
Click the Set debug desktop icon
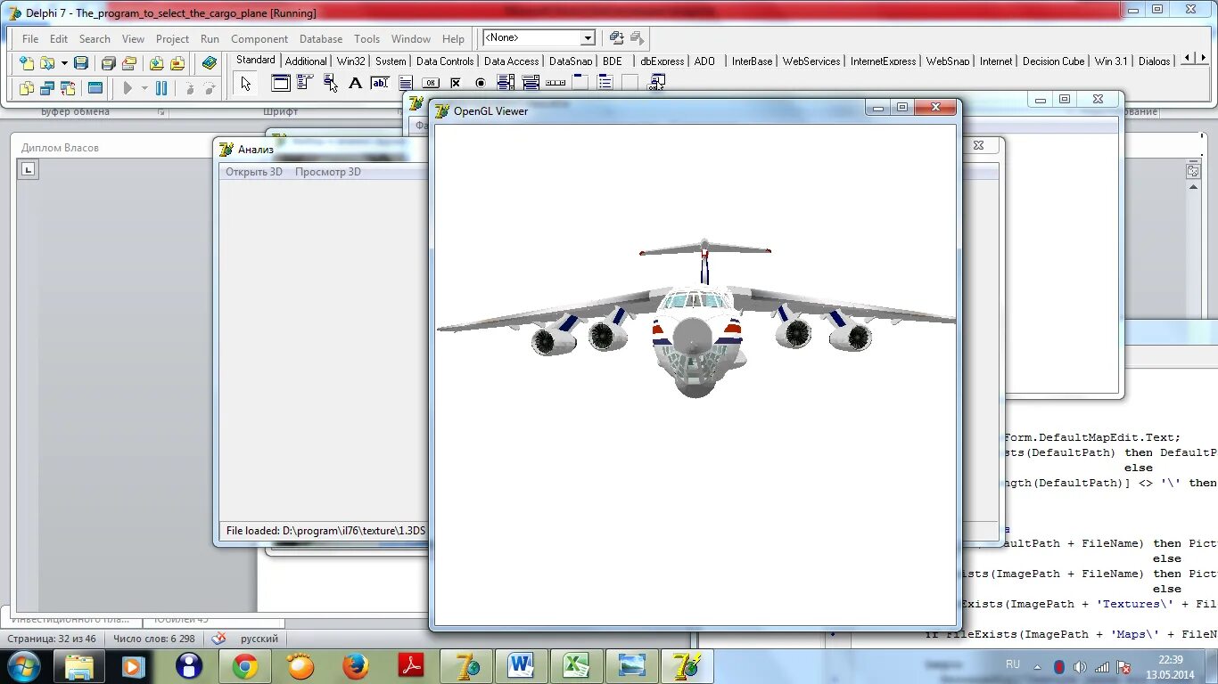click(637, 37)
